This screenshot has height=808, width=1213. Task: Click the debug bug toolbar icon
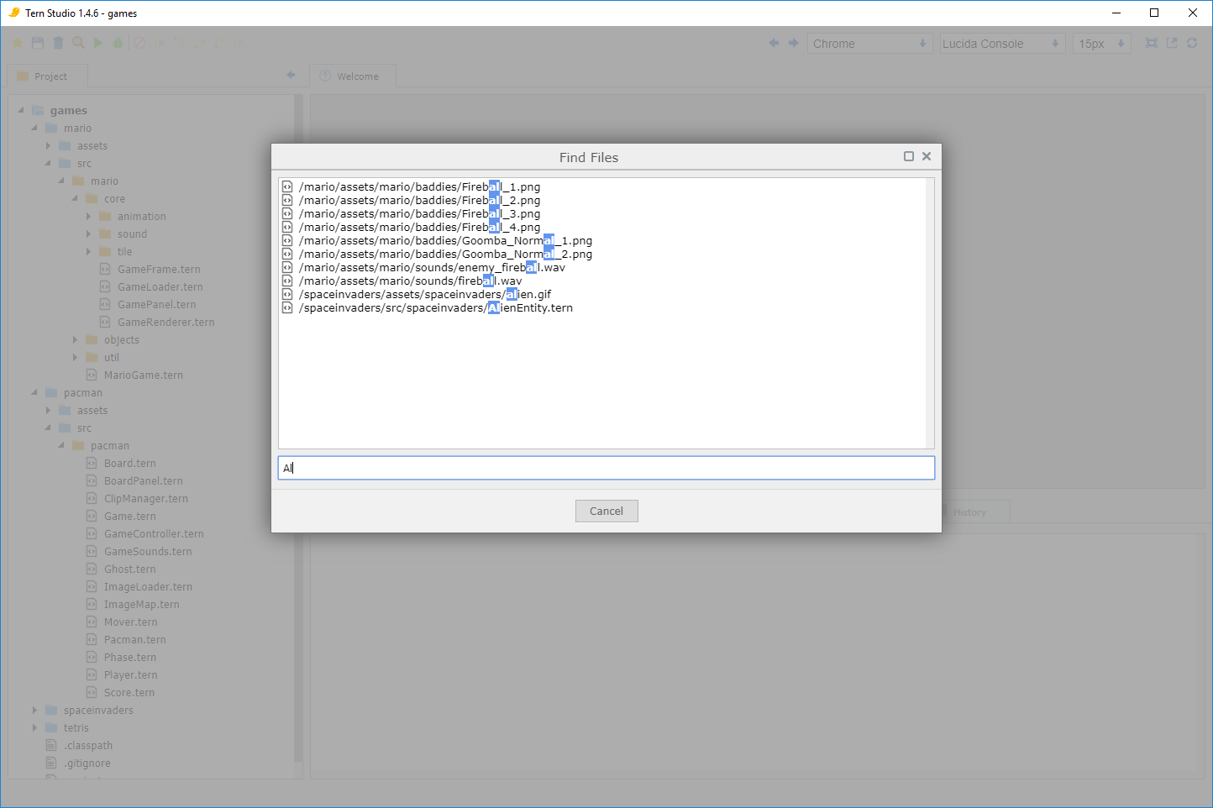pyautogui.click(x=118, y=43)
